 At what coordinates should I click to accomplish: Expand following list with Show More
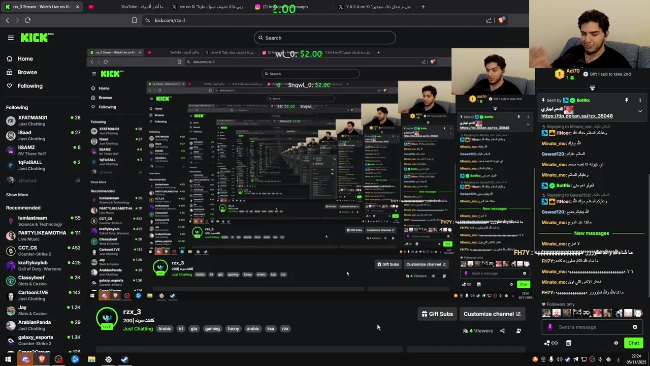(17, 195)
